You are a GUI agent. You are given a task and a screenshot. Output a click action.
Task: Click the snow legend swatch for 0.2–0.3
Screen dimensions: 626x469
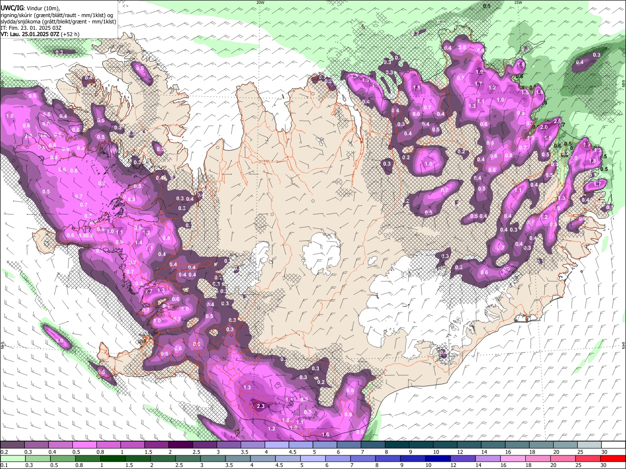12,445
